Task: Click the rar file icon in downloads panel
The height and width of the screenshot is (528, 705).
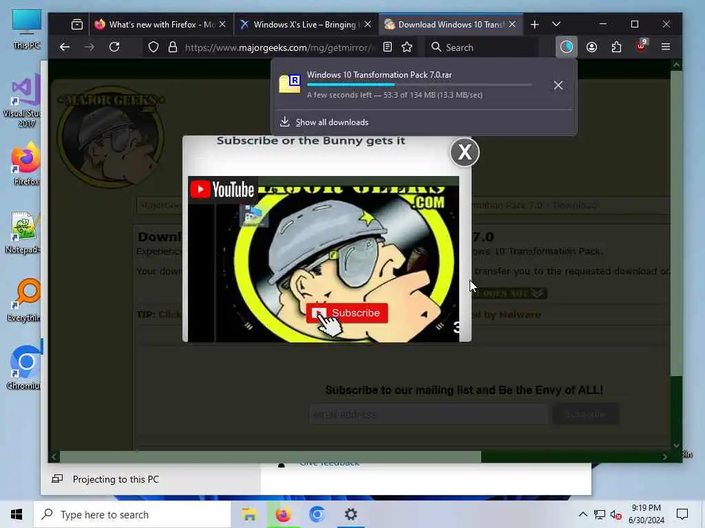Action: click(290, 84)
